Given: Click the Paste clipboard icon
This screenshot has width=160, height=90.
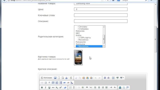Looking at the screenshot, I should 84,78.
